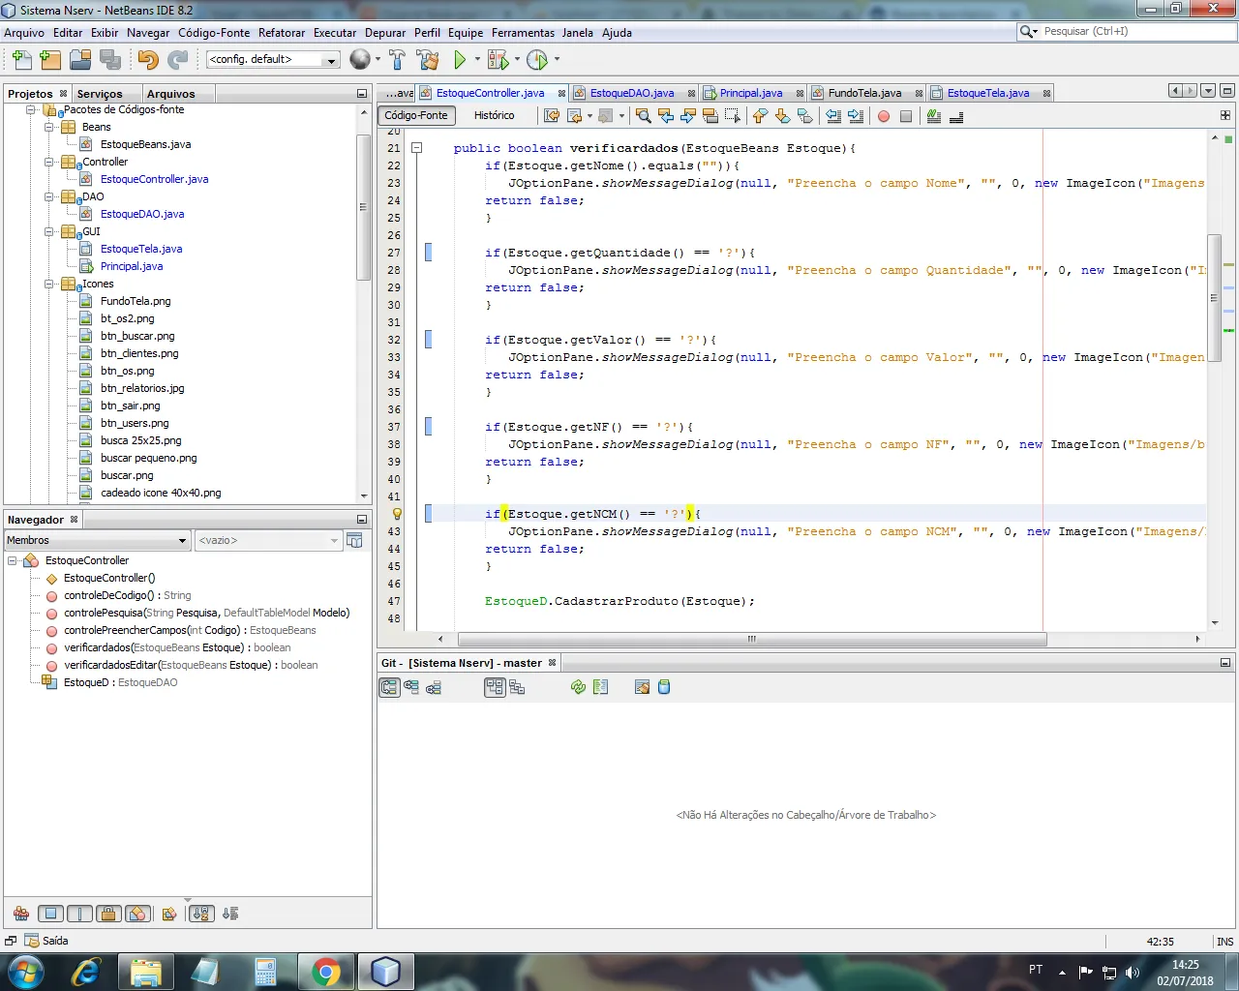Click the Undo arrow in the main toolbar
The width and height of the screenshot is (1239, 991).
tap(147, 60)
